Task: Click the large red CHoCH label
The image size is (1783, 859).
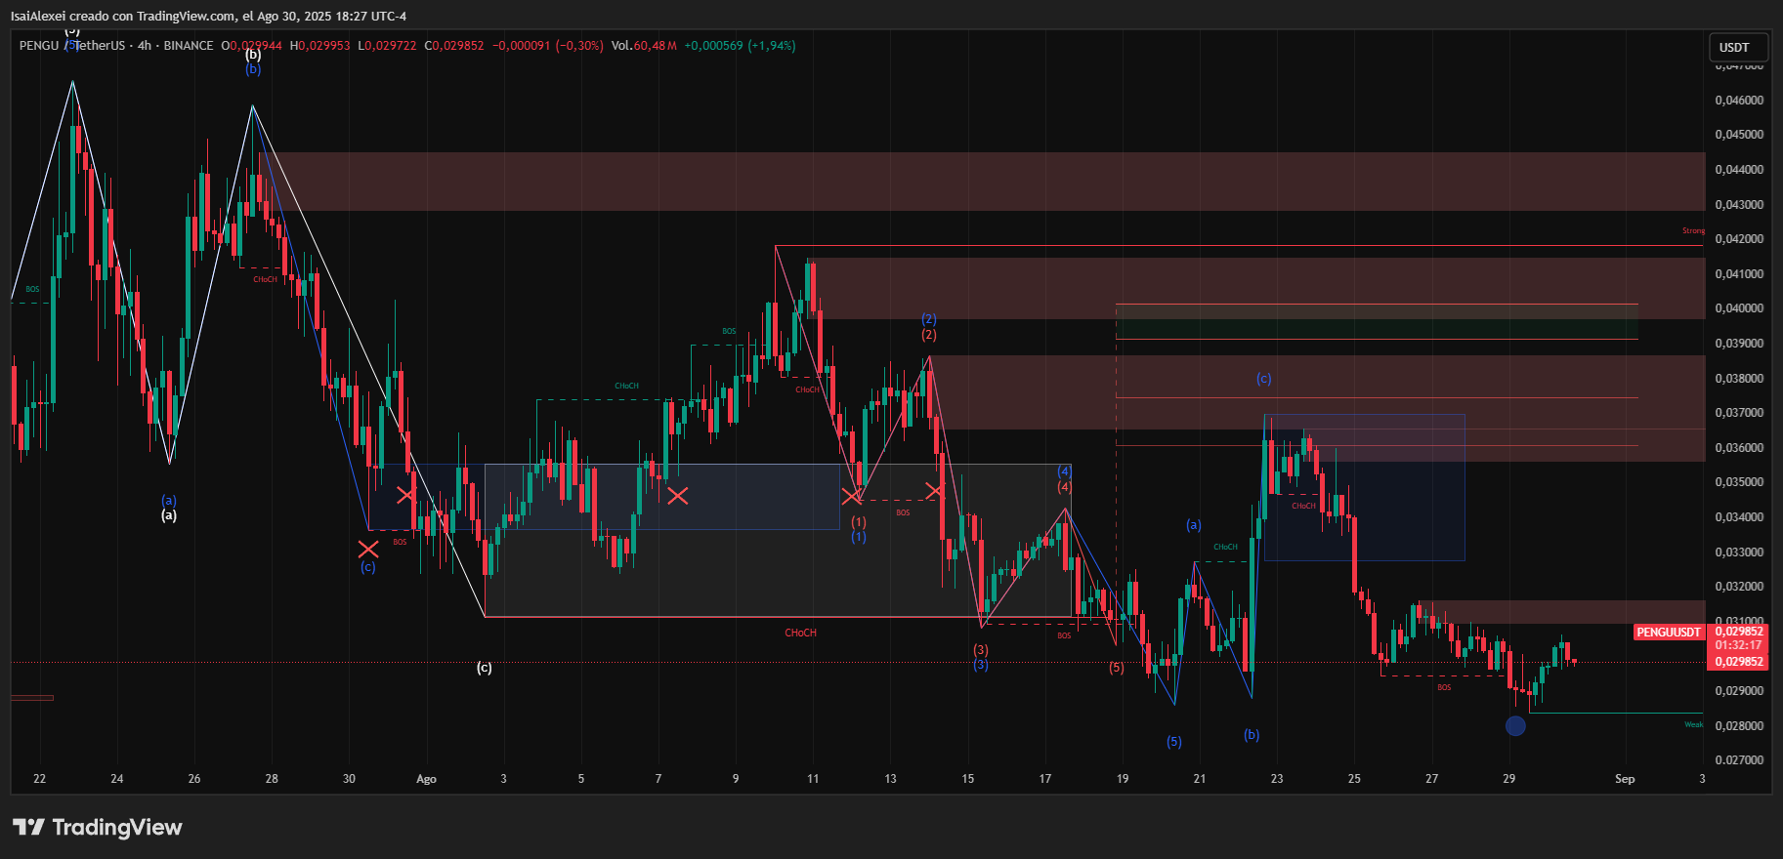Action: pyautogui.click(x=800, y=634)
